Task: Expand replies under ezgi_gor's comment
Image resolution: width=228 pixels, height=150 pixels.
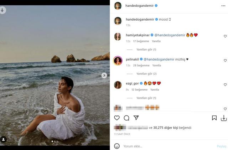Action: click(146, 98)
